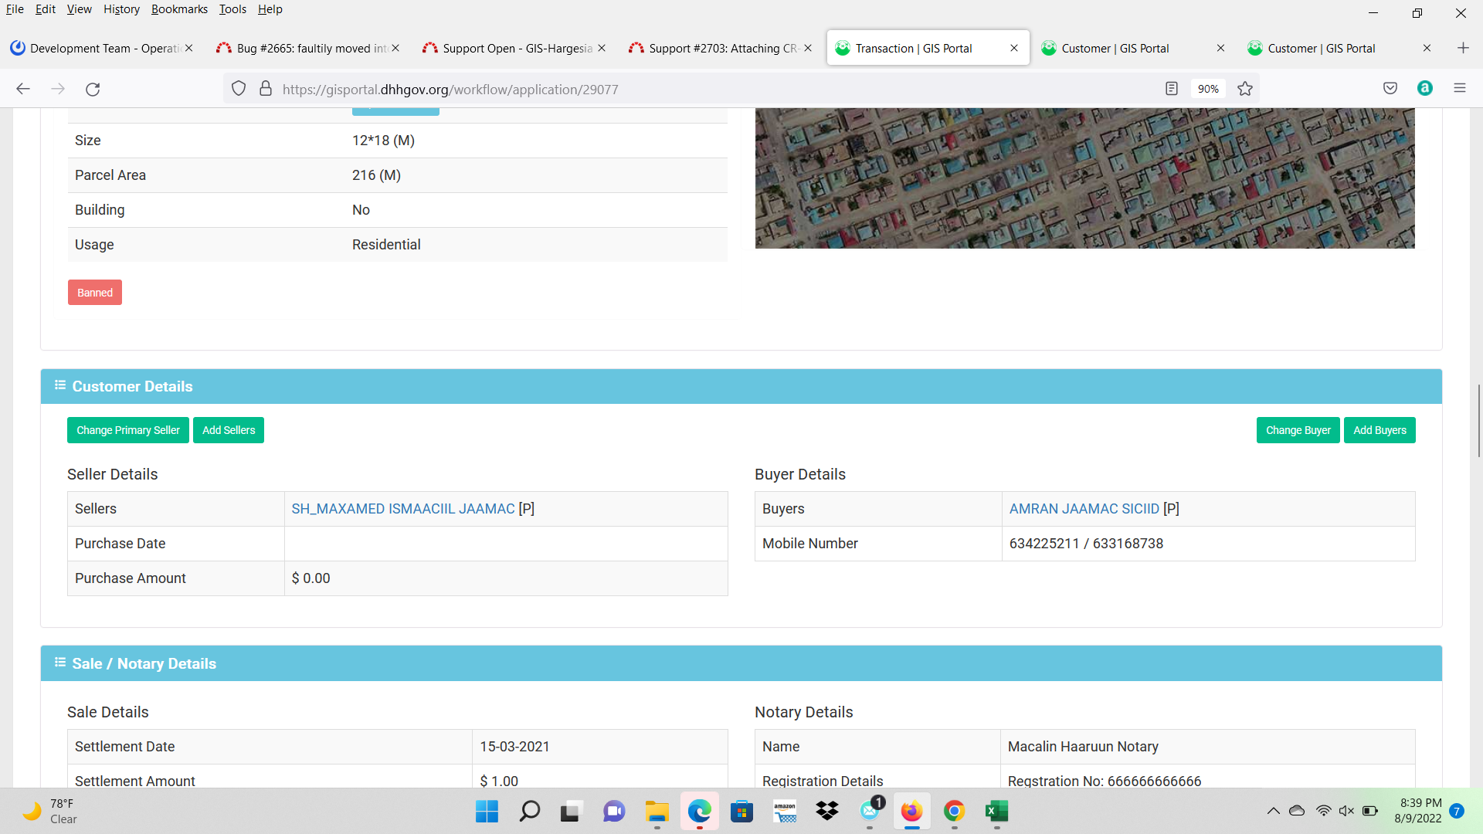Open Amazon app from taskbar
The width and height of the screenshot is (1483, 834).
pyautogui.click(x=785, y=812)
